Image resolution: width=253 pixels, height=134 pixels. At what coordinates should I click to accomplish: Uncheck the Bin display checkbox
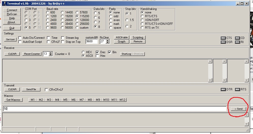tap(110, 52)
